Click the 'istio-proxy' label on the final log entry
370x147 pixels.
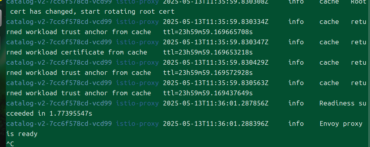tap(137, 123)
